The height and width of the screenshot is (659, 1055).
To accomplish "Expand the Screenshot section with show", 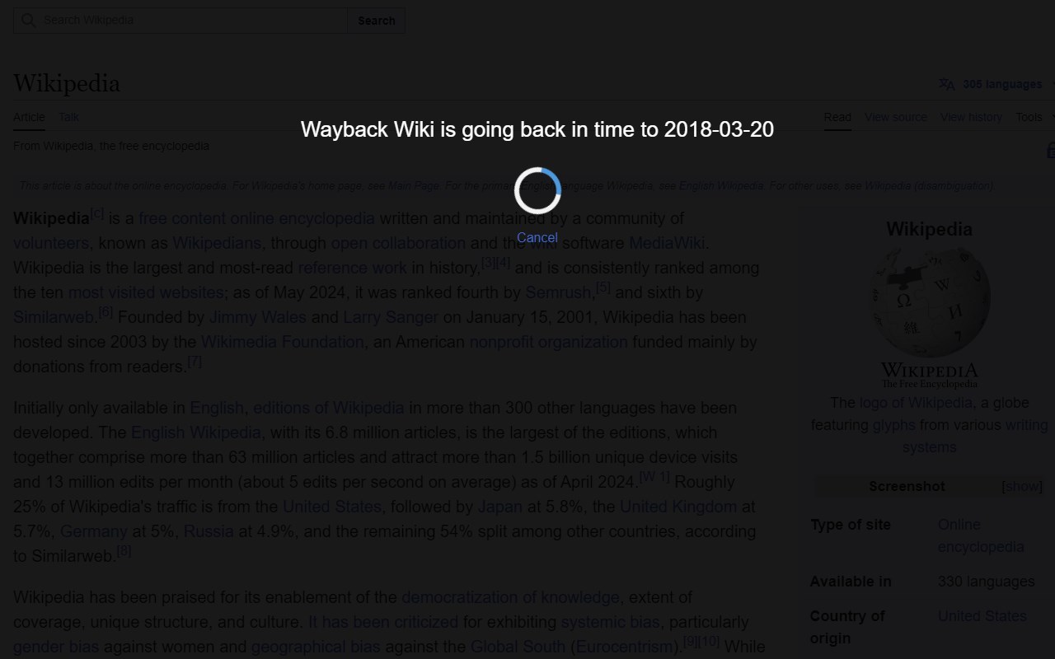I will (x=1022, y=486).
